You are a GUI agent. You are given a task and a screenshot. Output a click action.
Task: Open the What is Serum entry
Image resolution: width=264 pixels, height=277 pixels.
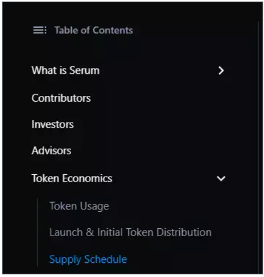(65, 70)
